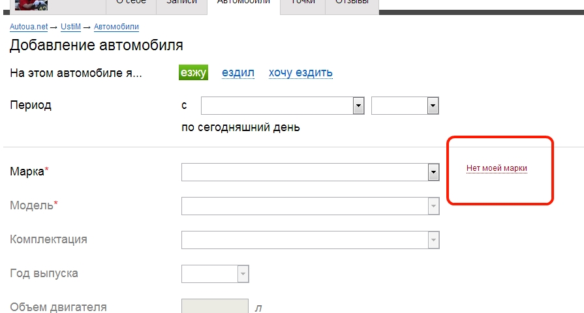Open the UstiM breadcrumb link
Viewport: 584px width, 313px height.
pyautogui.click(x=72, y=27)
